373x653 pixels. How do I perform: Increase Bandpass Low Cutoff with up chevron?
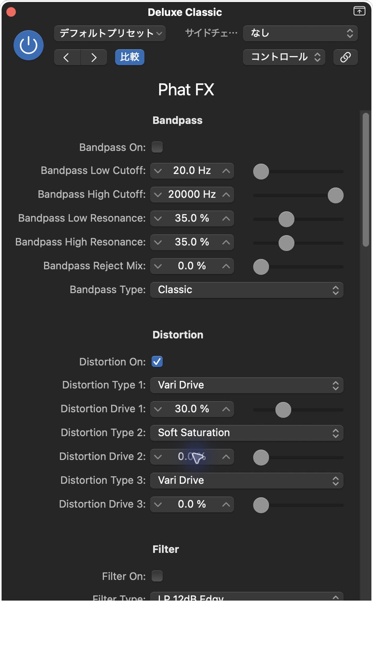[x=226, y=171]
